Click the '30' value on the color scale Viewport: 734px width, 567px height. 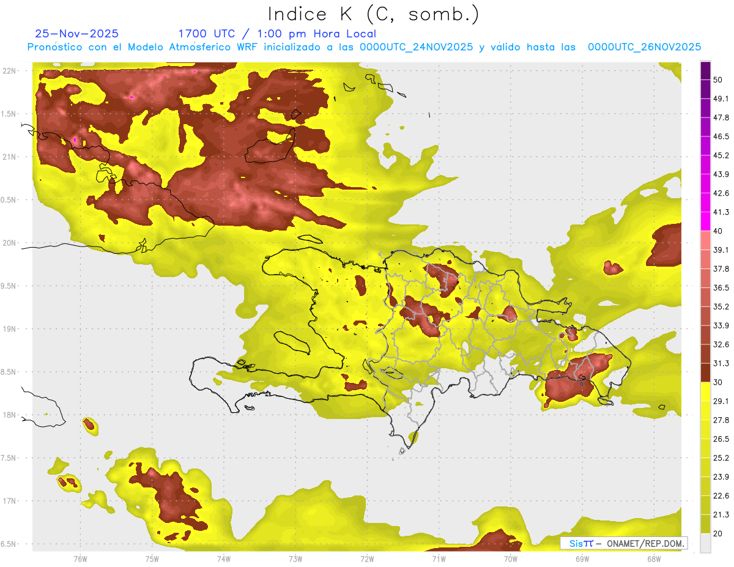[x=718, y=382]
